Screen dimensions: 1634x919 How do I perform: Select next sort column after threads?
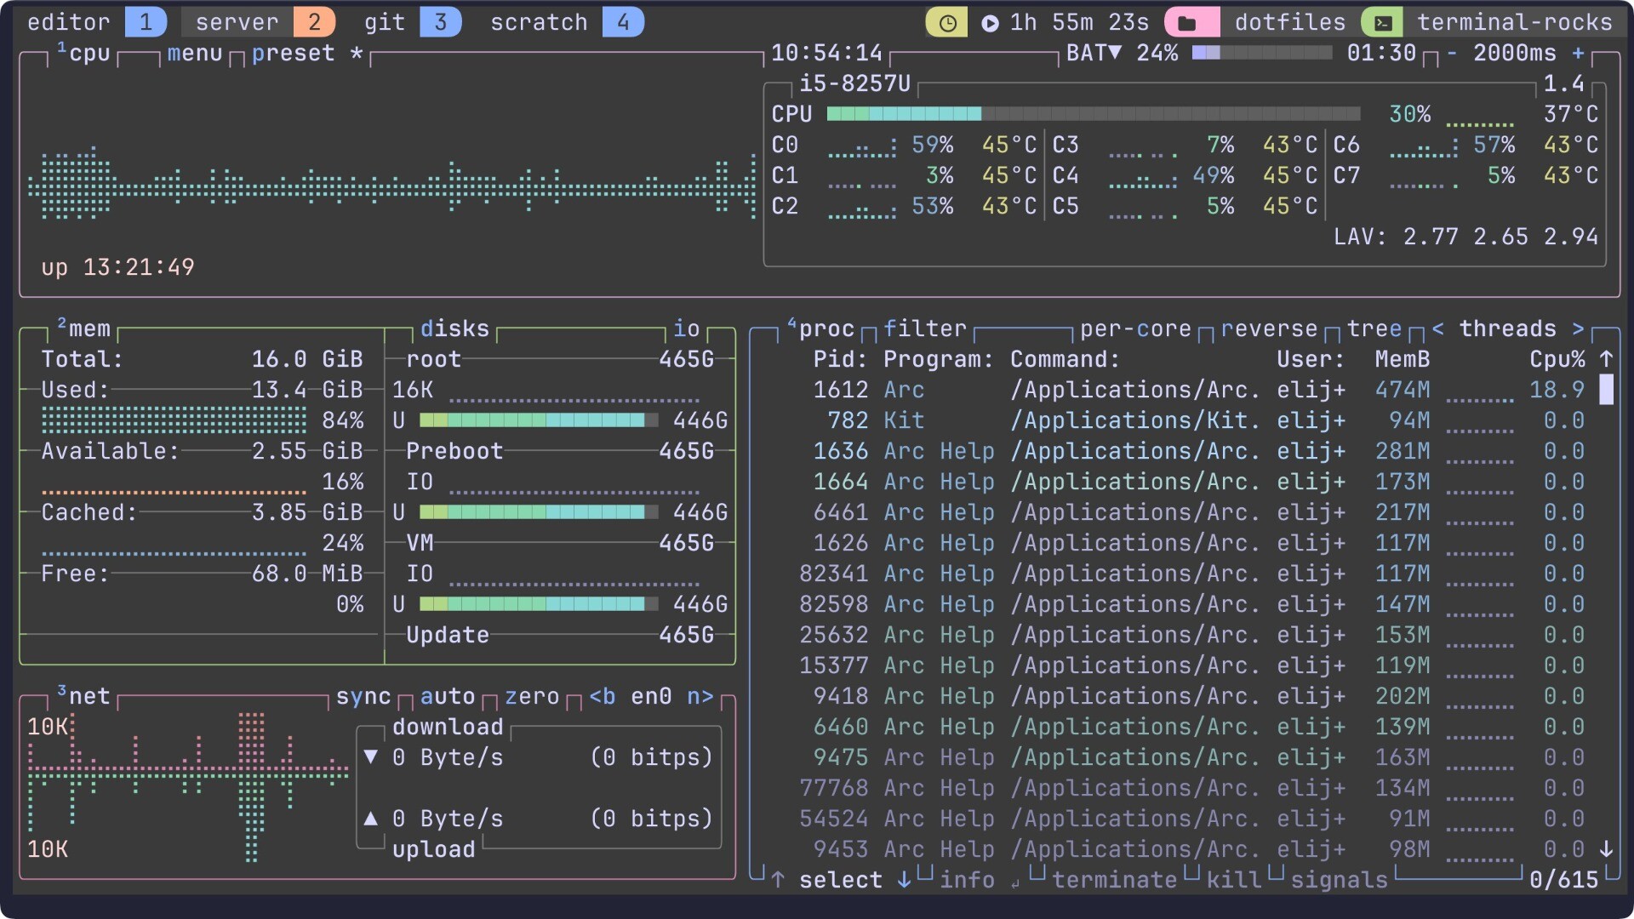coord(1578,328)
